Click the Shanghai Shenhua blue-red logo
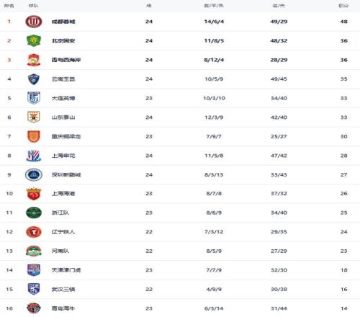 click(34, 156)
